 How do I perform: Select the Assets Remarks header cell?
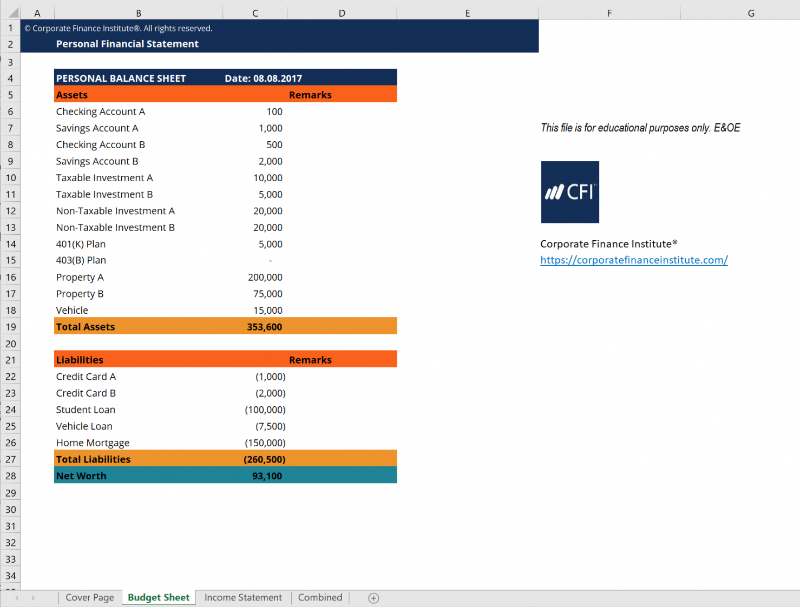point(310,95)
